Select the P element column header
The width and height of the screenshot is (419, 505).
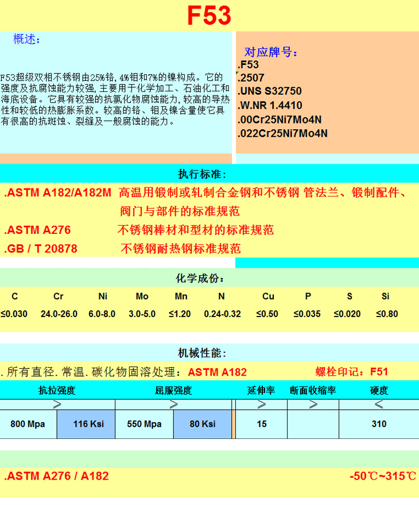[308, 296]
